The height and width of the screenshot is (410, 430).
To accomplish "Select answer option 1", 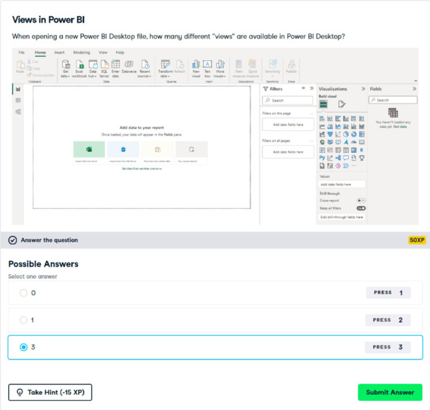I will tap(215, 320).
